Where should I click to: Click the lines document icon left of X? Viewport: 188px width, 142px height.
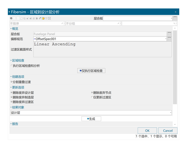34,18
